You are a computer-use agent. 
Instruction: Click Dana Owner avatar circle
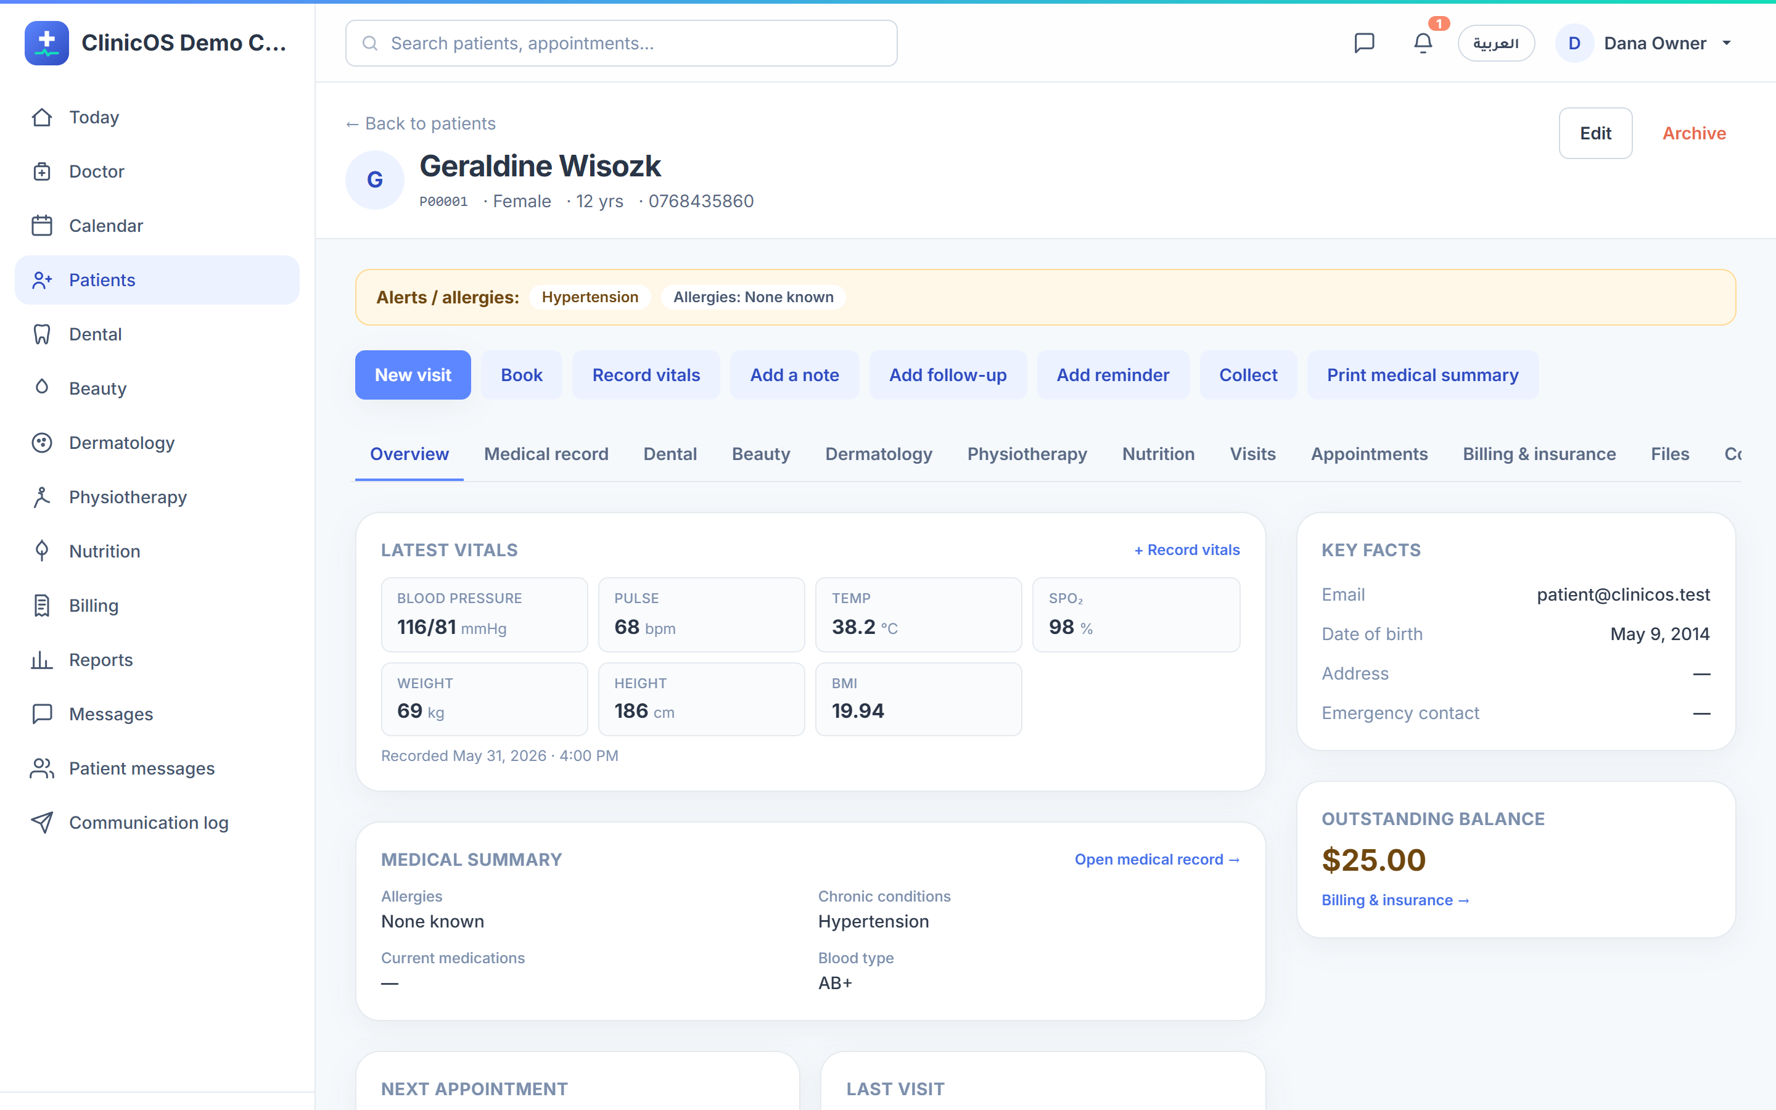(1574, 43)
